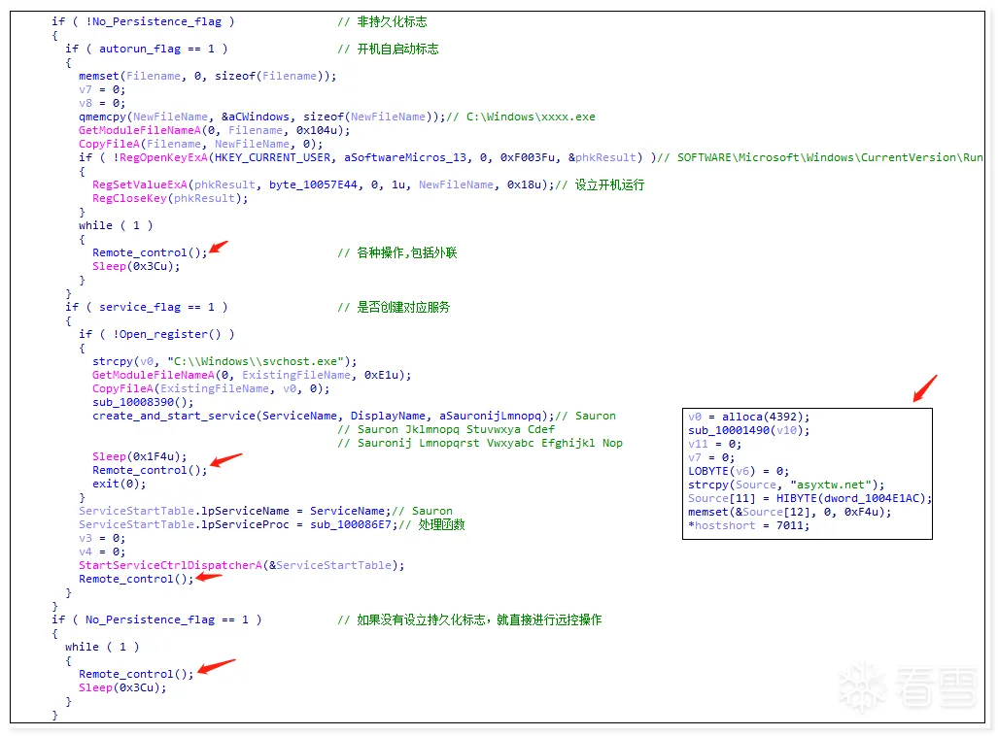The height and width of the screenshot is (736, 998).
Task: Click "memset(&Source[12], 0, 0xF4u);" line
Action: click(x=789, y=512)
